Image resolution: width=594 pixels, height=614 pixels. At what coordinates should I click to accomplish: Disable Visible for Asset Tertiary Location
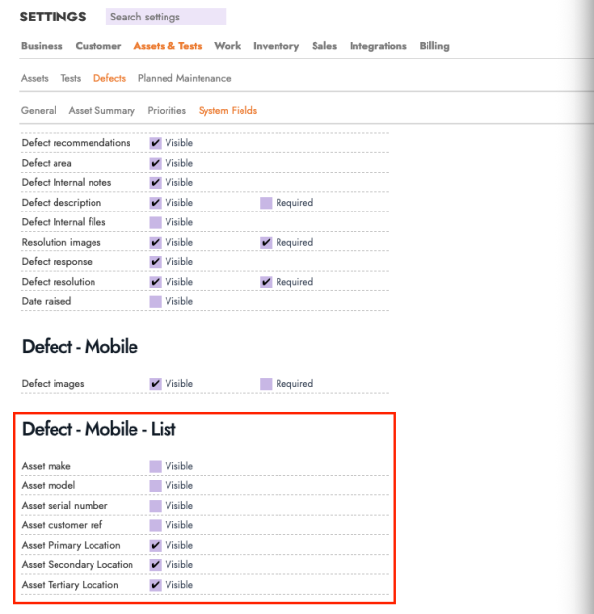point(155,585)
